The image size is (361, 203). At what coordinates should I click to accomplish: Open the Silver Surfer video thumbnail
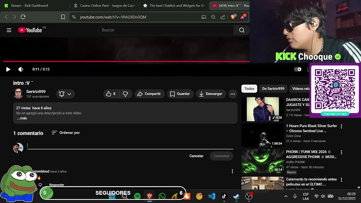pos(263,135)
